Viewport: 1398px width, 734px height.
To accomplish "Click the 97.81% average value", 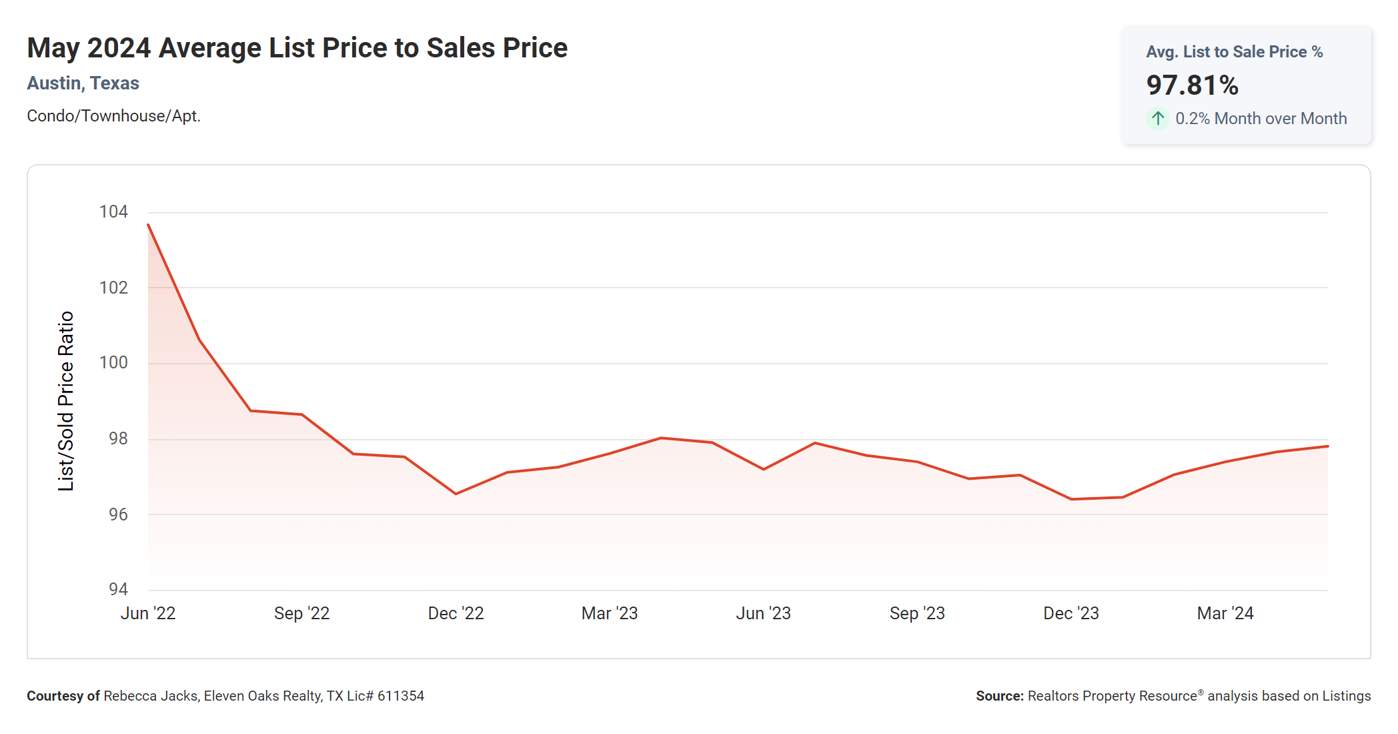I will tap(1192, 85).
